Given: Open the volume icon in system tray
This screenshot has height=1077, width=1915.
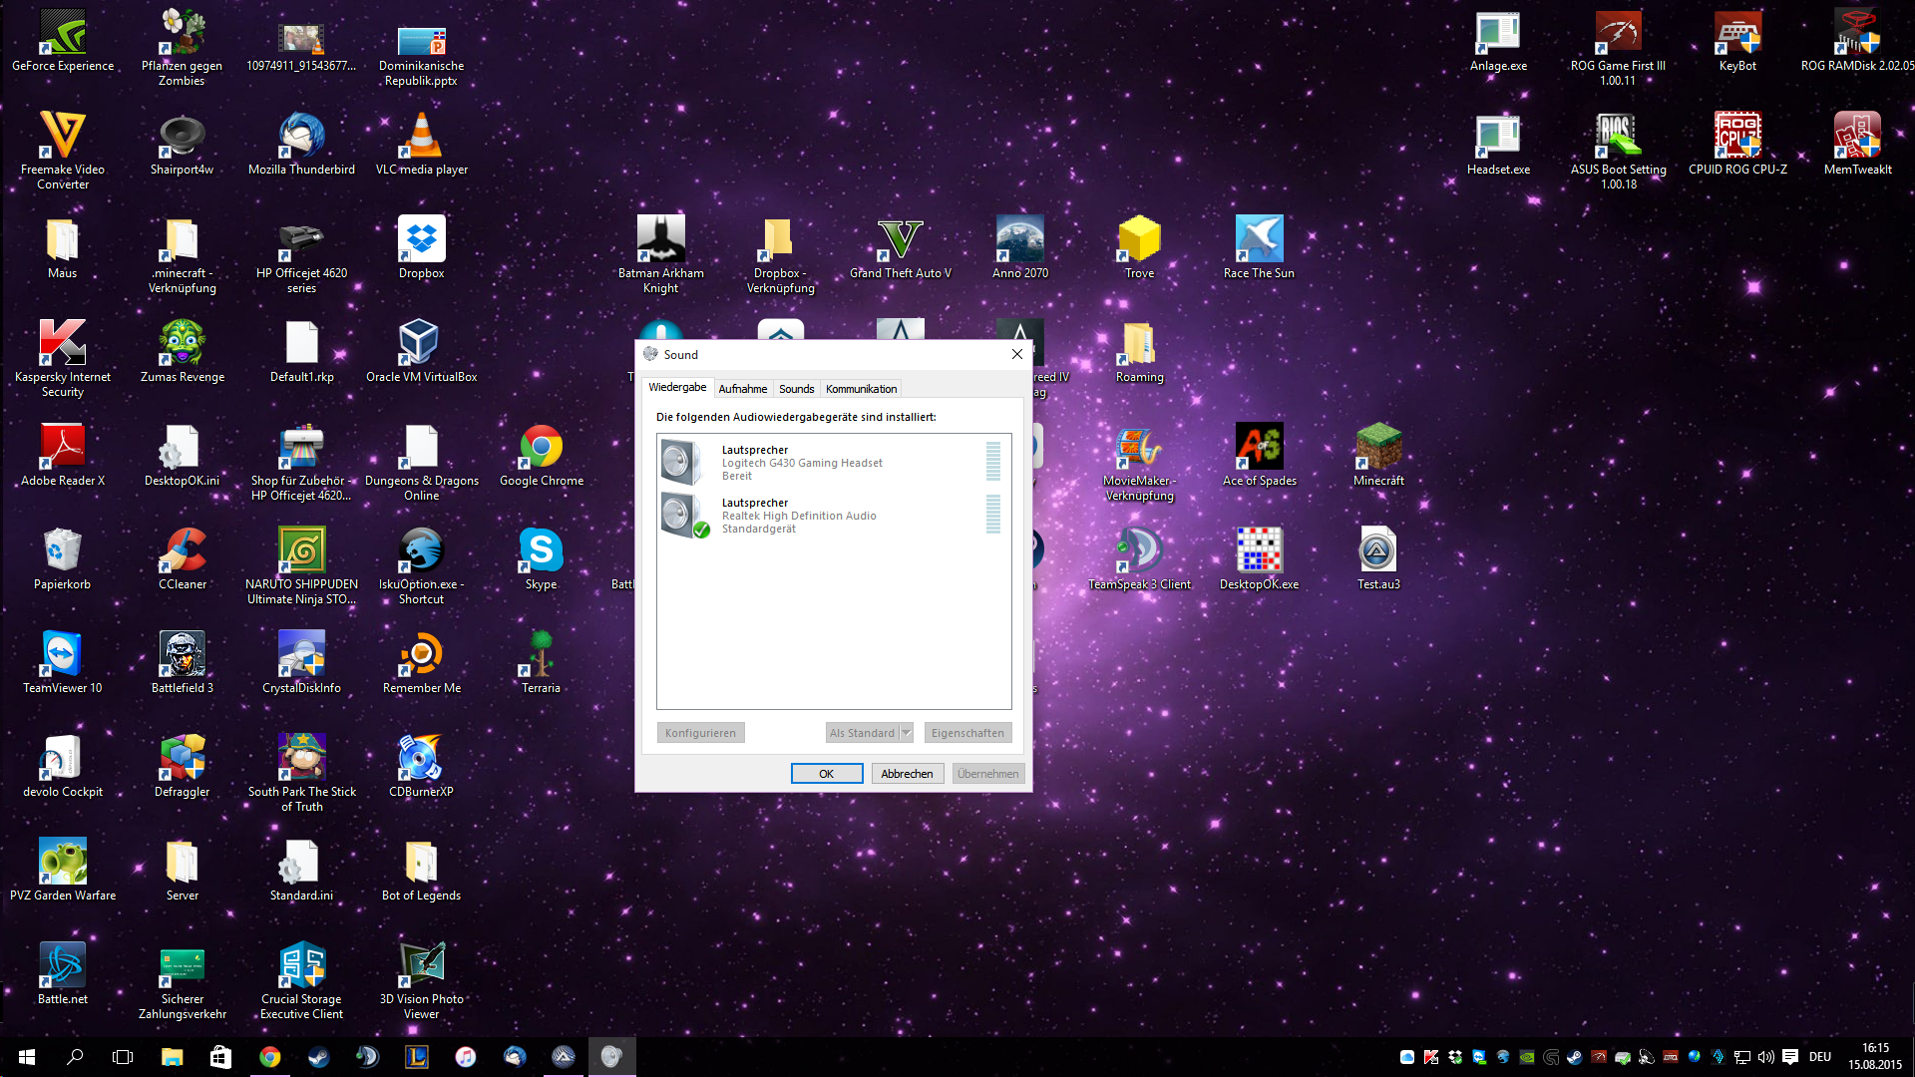Looking at the screenshot, I should pos(1765,1057).
